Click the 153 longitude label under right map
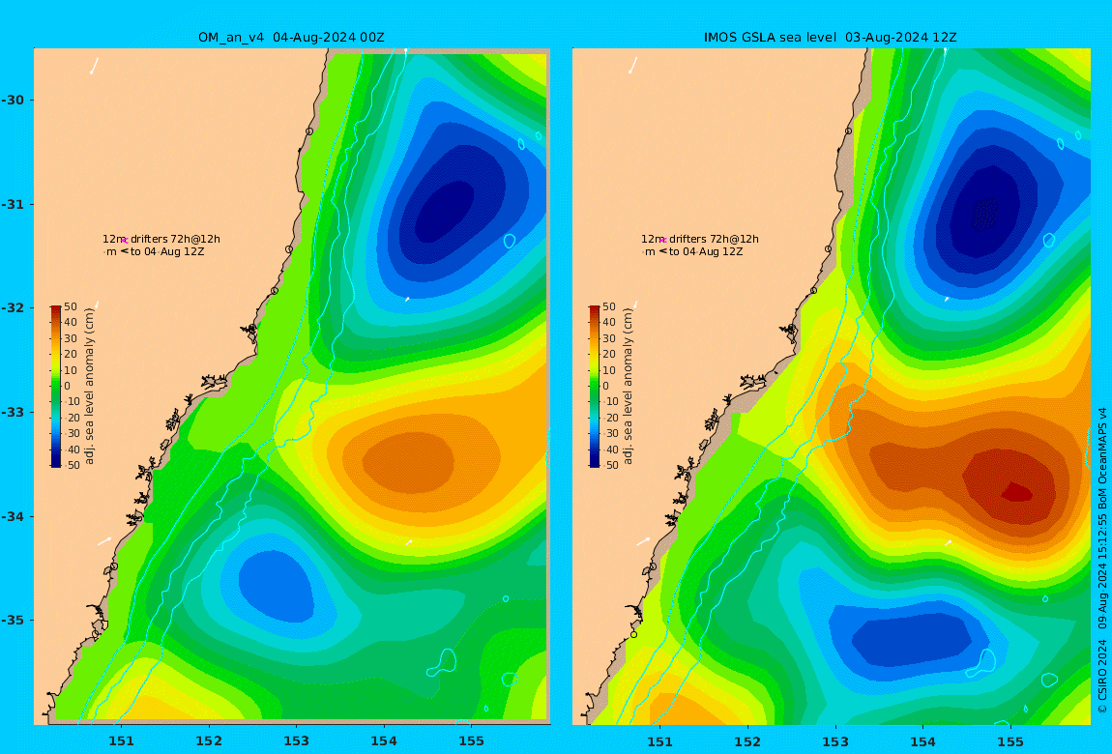 click(x=835, y=741)
